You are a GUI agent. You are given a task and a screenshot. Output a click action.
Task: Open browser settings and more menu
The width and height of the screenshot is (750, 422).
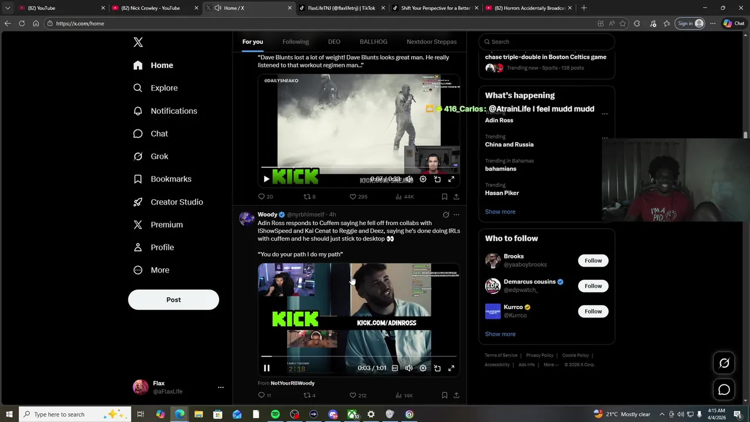coord(712,23)
